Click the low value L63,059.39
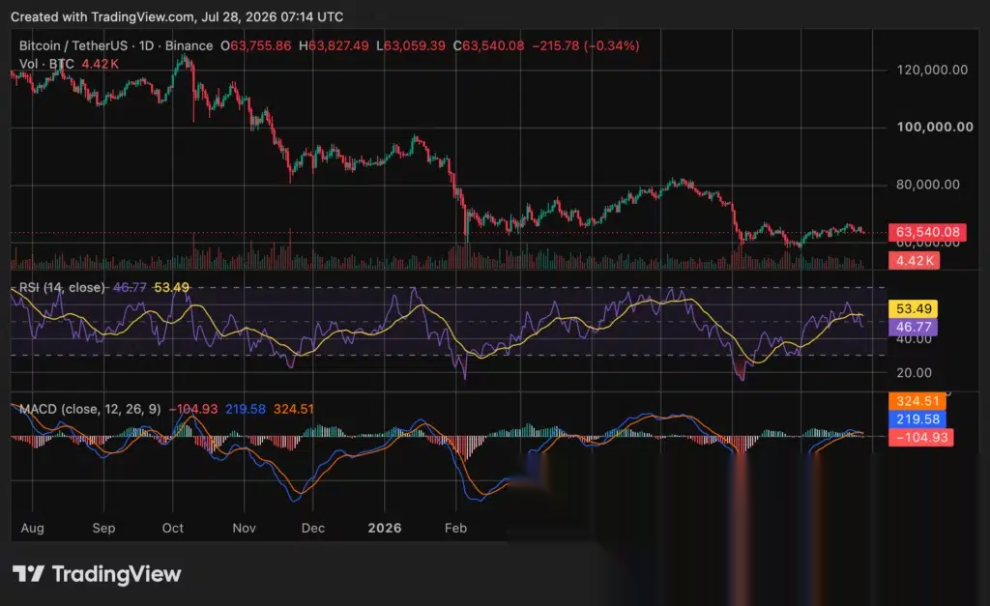This screenshot has height=606, width=990. point(410,45)
